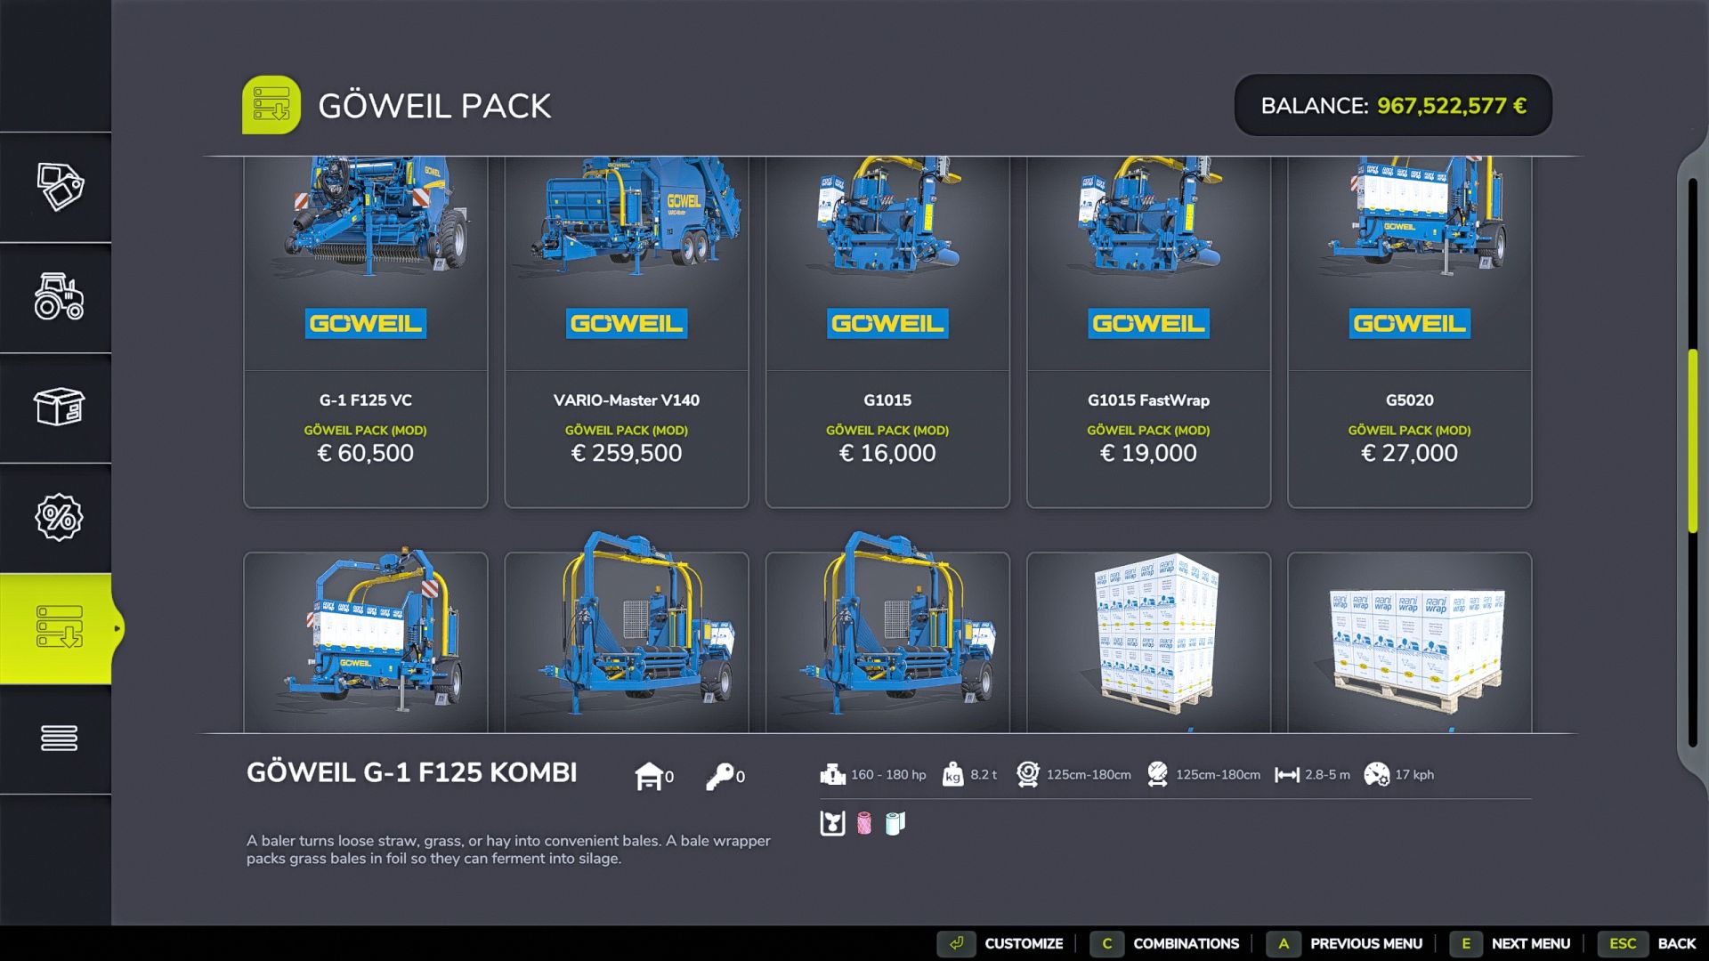
Task: Click the required power hp icon
Action: [832, 774]
